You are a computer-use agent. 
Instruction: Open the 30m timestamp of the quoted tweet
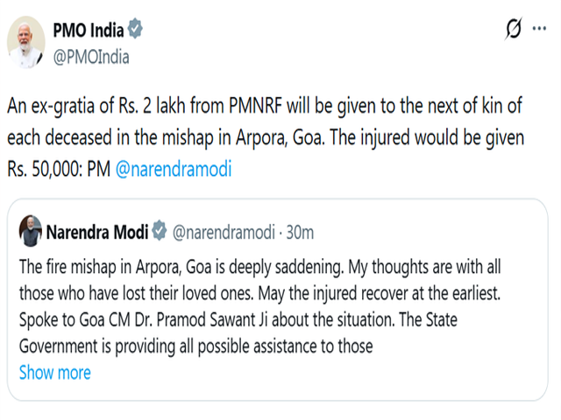click(x=301, y=232)
